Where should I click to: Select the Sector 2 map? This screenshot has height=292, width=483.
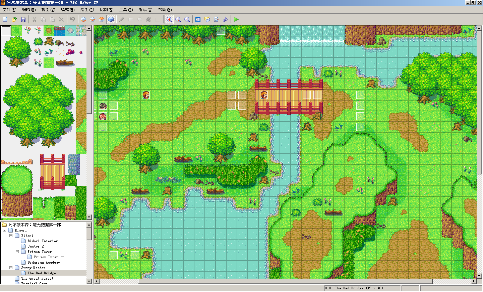click(36, 246)
